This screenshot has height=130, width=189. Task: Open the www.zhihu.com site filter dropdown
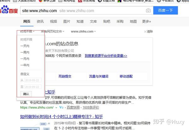[x=83, y=31]
